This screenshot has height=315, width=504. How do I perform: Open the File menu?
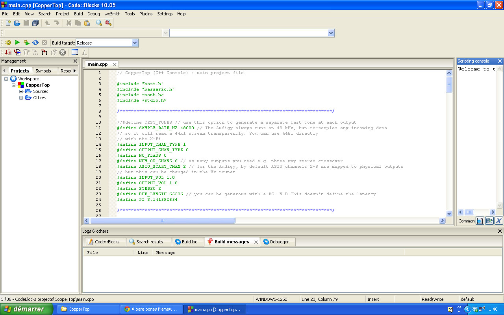[x=5, y=14]
